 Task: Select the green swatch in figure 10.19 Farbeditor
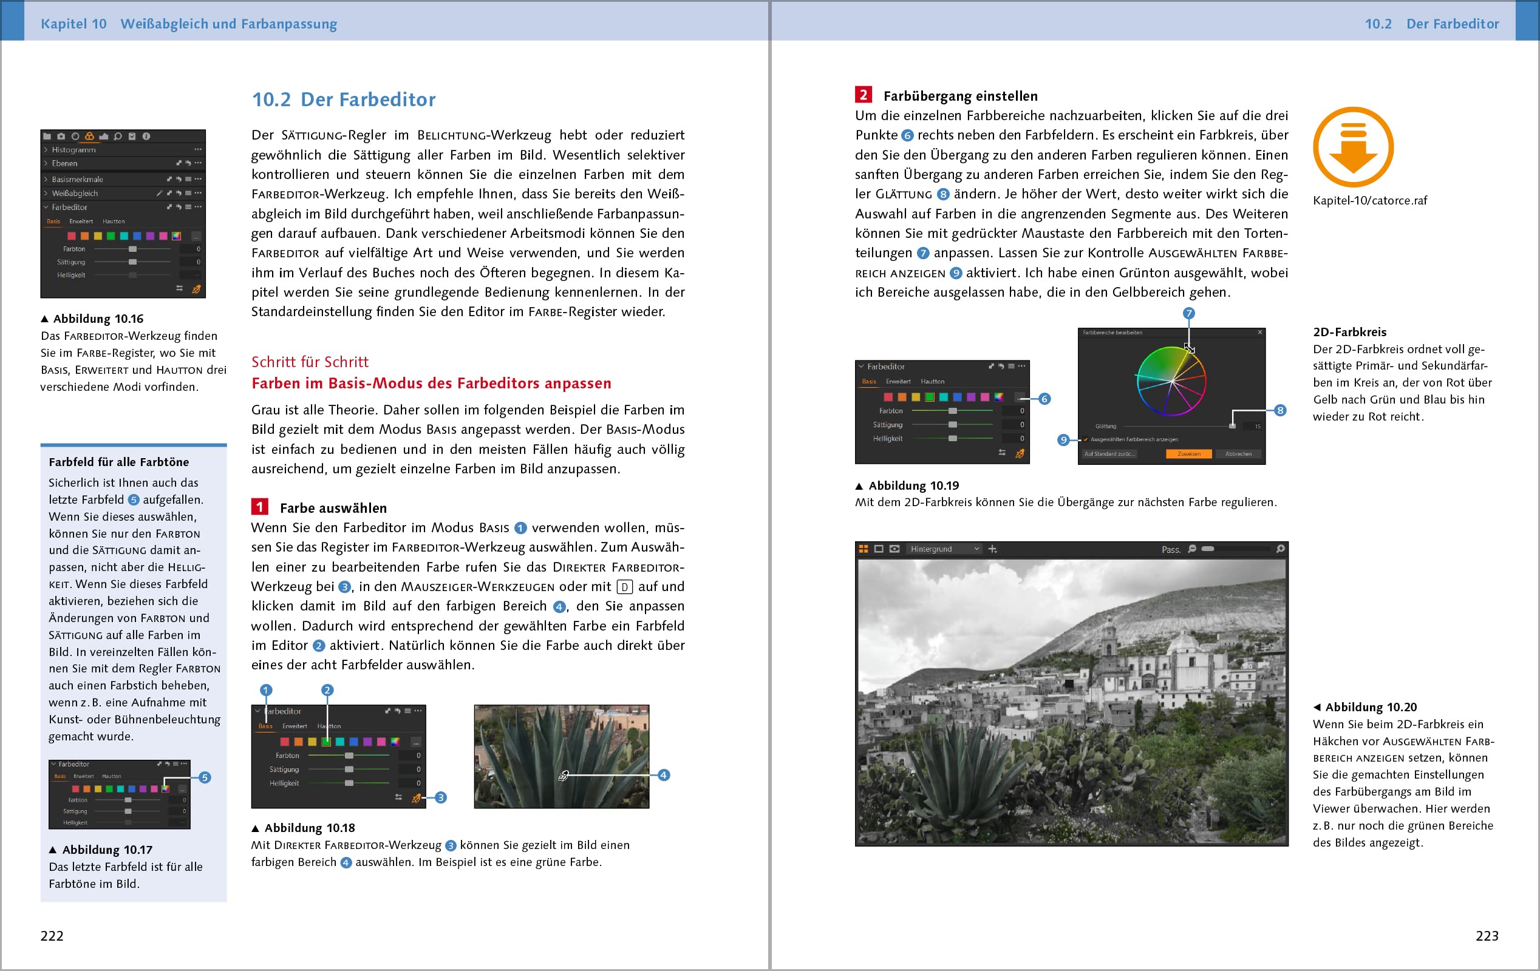[x=929, y=397]
